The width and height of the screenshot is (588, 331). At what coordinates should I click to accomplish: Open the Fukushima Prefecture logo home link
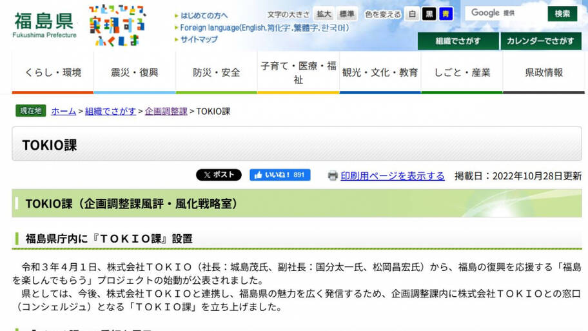[x=44, y=25]
